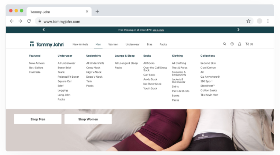
Task: Open TJ x Kevin Hart collection
Action: pos(209,95)
